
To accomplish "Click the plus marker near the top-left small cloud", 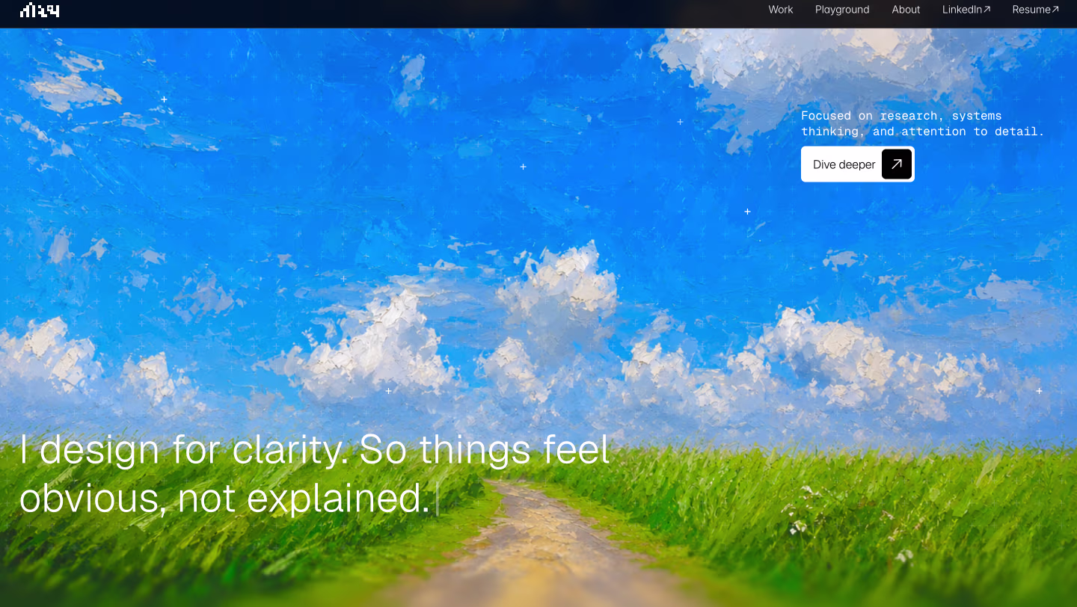I will (164, 99).
